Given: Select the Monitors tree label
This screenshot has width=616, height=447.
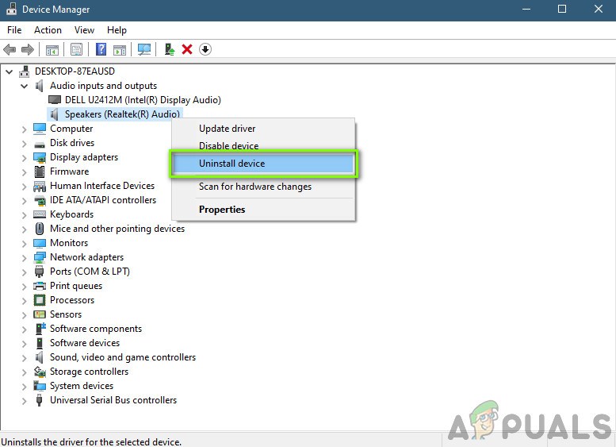Looking at the screenshot, I should (x=69, y=243).
